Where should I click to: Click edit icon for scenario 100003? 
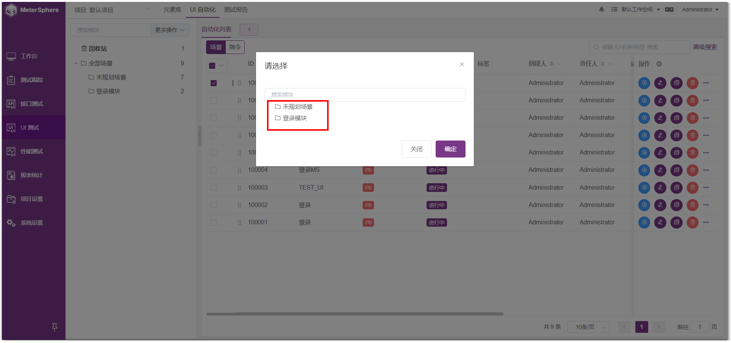(660, 187)
